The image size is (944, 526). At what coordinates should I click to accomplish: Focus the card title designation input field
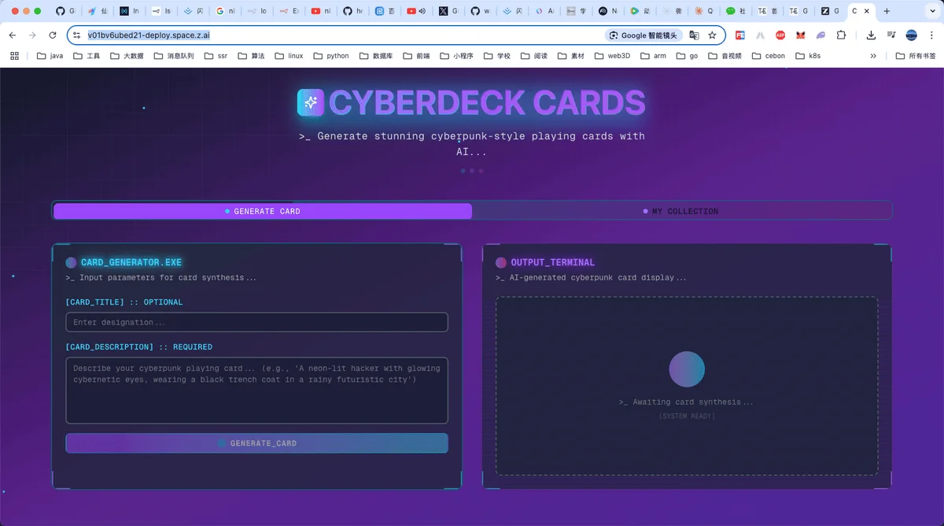(x=256, y=322)
